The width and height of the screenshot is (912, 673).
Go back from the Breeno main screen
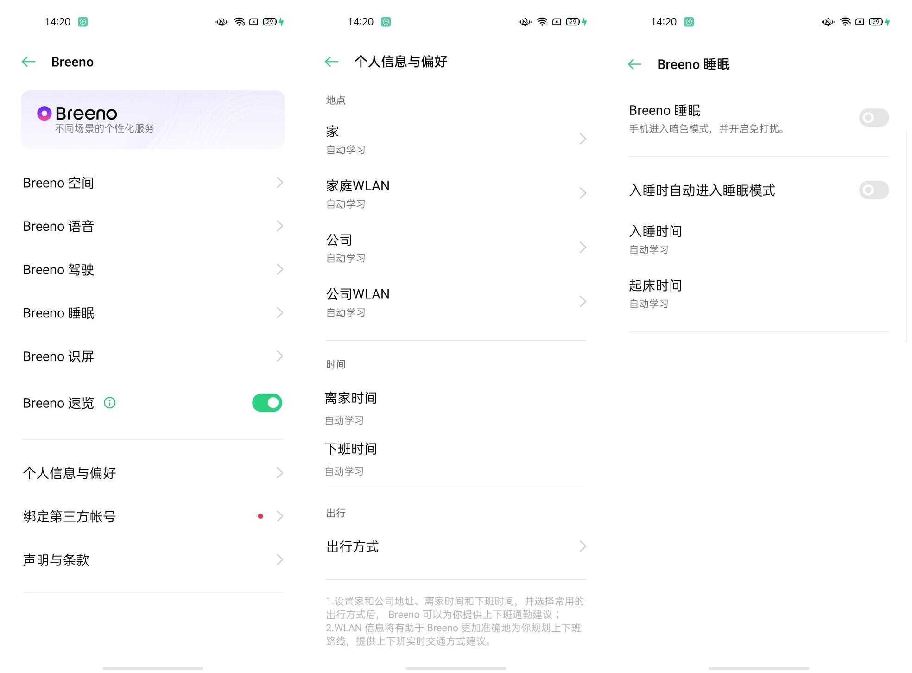tap(29, 62)
